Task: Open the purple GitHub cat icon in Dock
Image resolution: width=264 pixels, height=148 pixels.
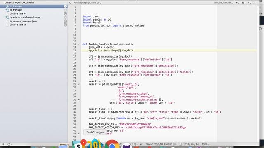Action: tap(126, 145)
